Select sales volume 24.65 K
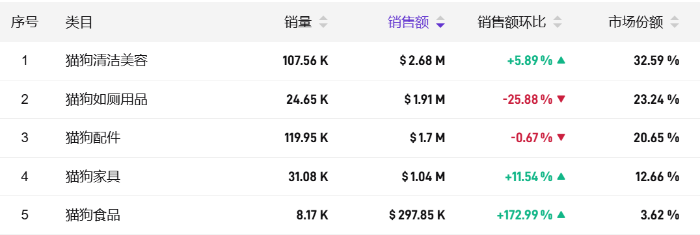 (x=307, y=99)
